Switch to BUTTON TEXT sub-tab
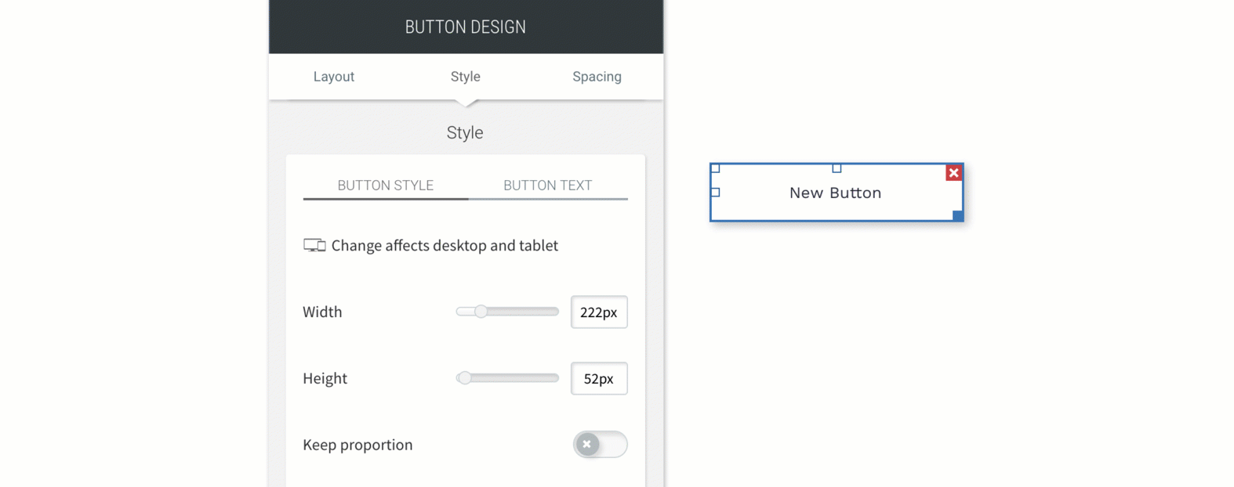This screenshot has width=1234, height=487. (x=548, y=186)
